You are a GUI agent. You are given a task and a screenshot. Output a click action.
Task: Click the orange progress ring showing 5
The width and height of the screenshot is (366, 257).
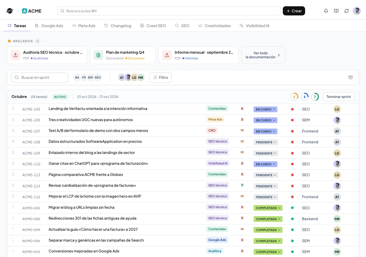(x=294, y=97)
